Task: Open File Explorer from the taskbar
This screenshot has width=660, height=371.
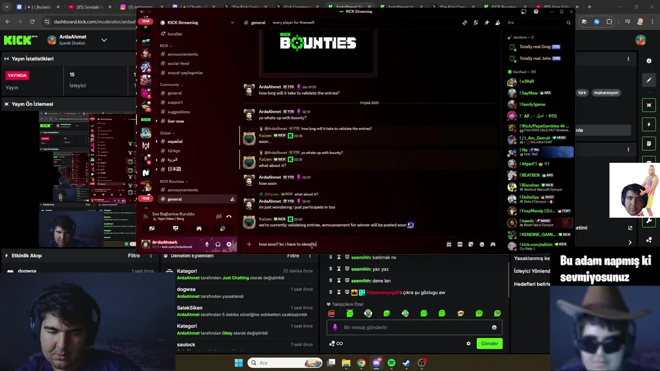Action: 346,363
